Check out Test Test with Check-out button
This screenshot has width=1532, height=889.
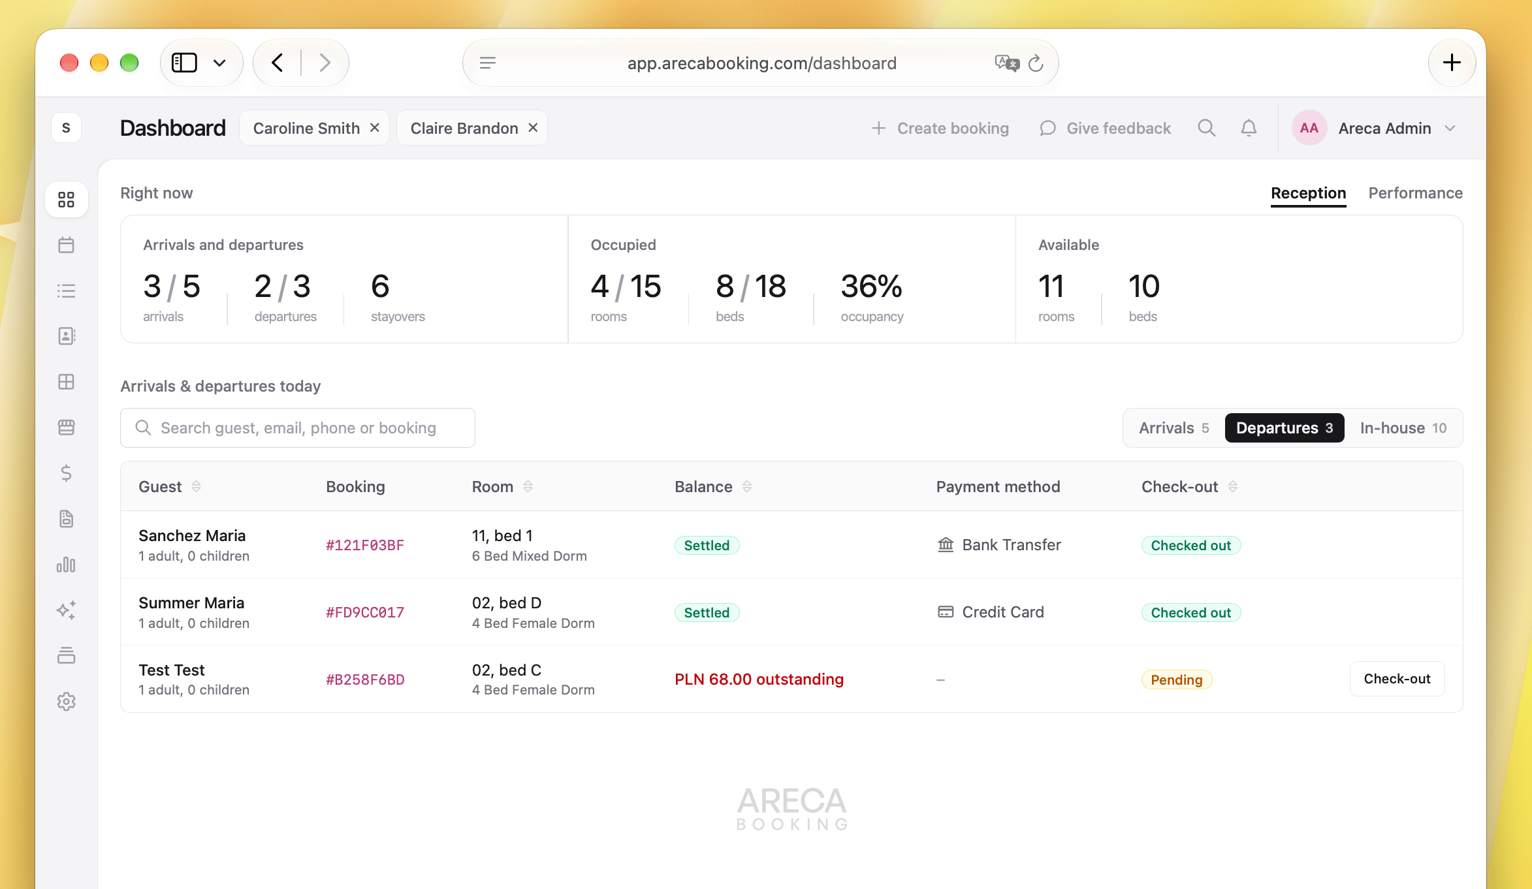pyautogui.click(x=1397, y=679)
